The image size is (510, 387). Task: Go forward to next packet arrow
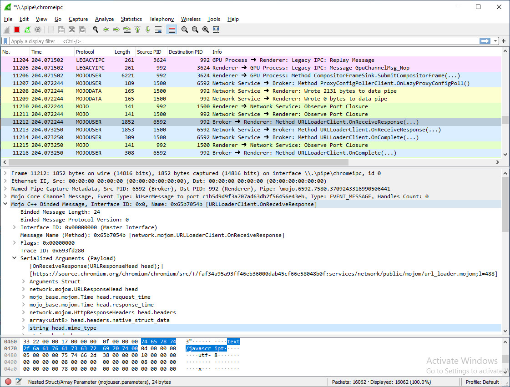[116, 30]
